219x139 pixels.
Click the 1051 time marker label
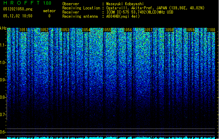coord(23,30)
